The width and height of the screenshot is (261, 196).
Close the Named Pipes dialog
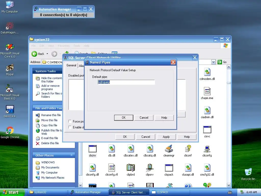pyautogui.click(x=173, y=62)
